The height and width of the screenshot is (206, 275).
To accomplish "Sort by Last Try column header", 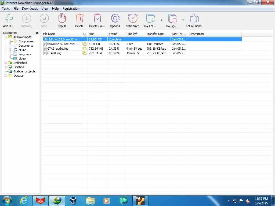I will [x=179, y=34].
